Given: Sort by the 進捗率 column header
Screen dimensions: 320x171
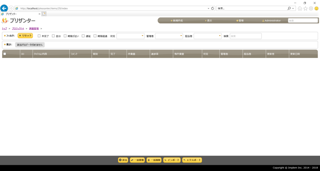Looking at the screenshot, I should pyautogui.click(x=162, y=54).
